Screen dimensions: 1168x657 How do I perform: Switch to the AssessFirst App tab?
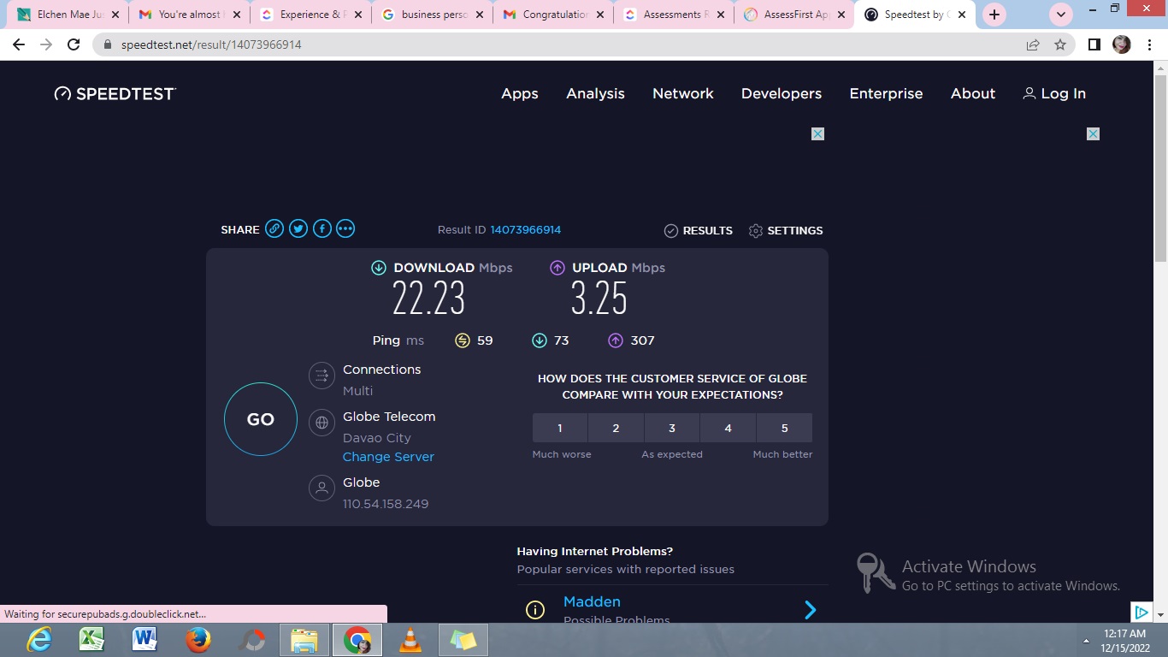pos(793,15)
